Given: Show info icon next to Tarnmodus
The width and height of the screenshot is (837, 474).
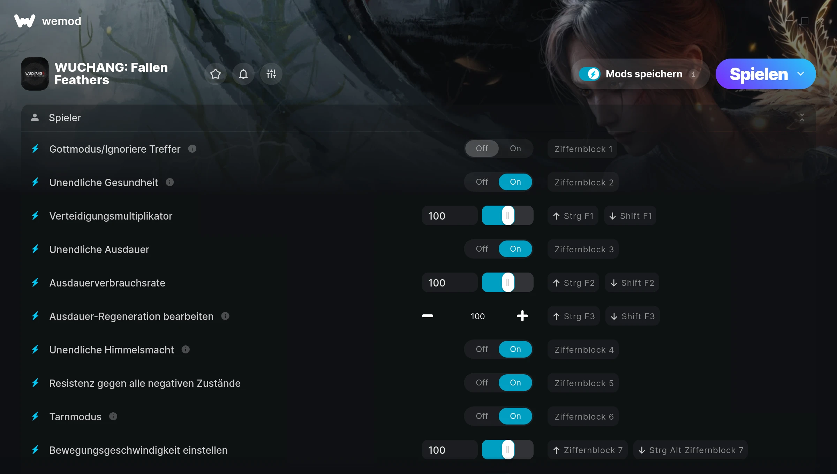Looking at the screenshot, I should [113, 416].
